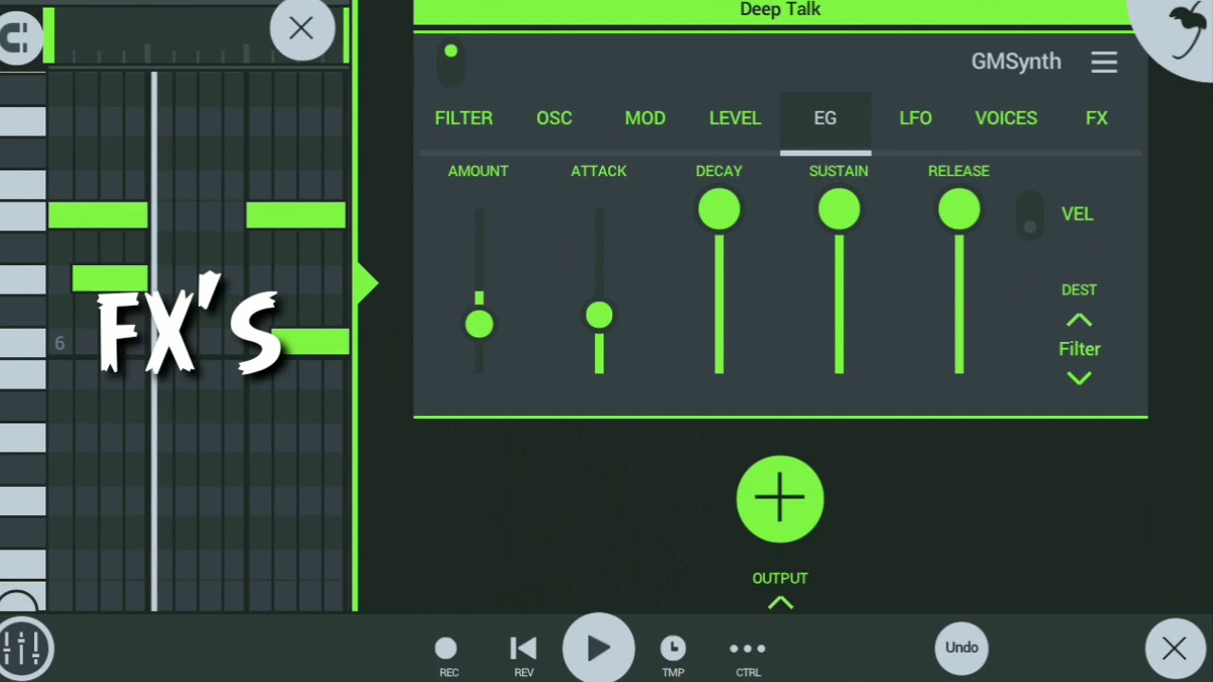
Task: Switch to the FX tab
Action: [x=1096, y=118]
